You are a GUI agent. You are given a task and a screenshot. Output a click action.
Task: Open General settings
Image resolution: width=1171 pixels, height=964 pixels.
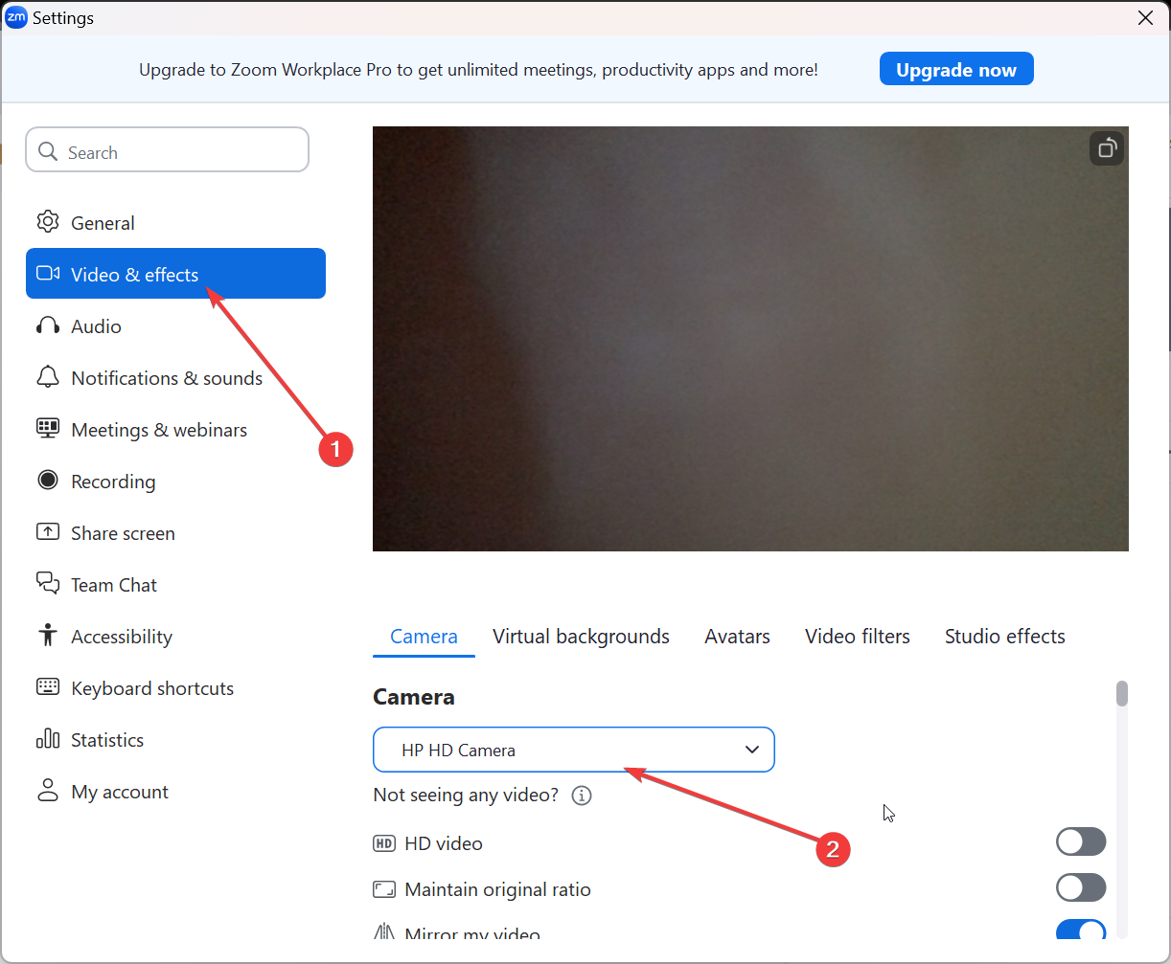click(x=175, y=222)
